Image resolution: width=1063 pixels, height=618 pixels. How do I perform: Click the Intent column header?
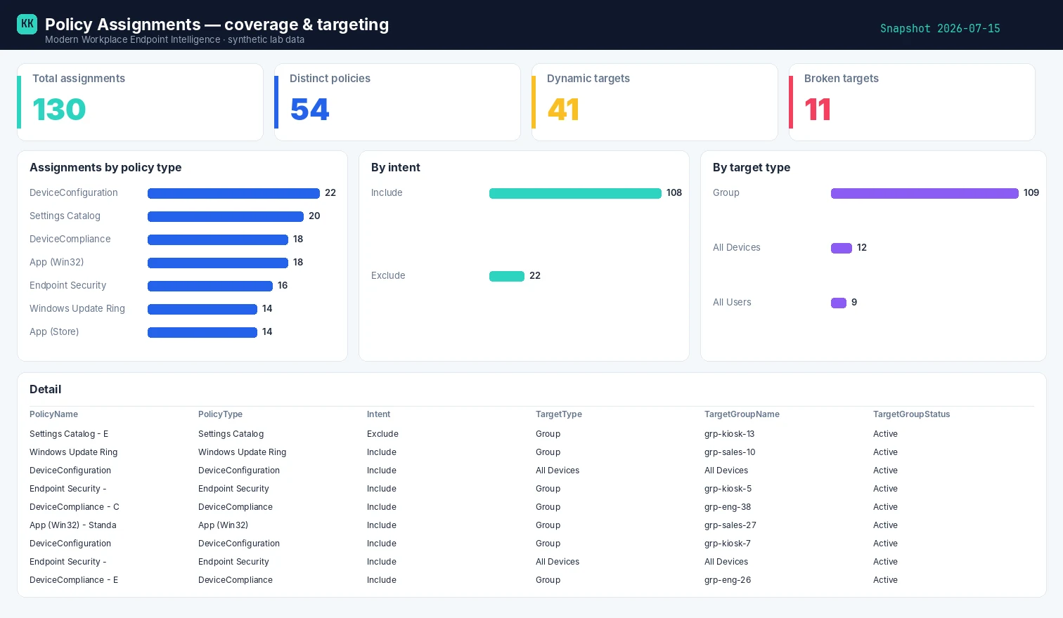[378, 414]
